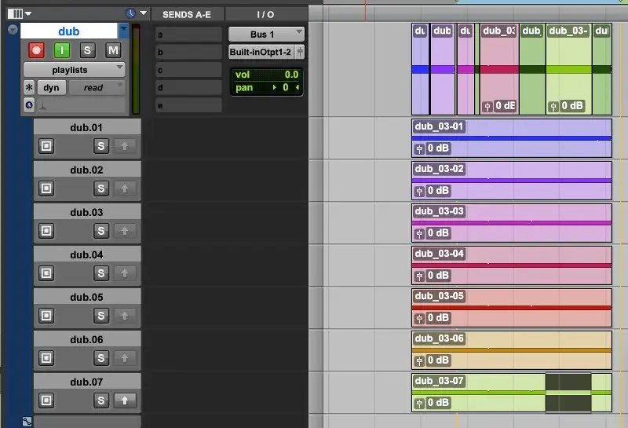Click the I/O column header
Image resolution: width=628 pixels, height=428 pixels.
[x=265, y=14]
